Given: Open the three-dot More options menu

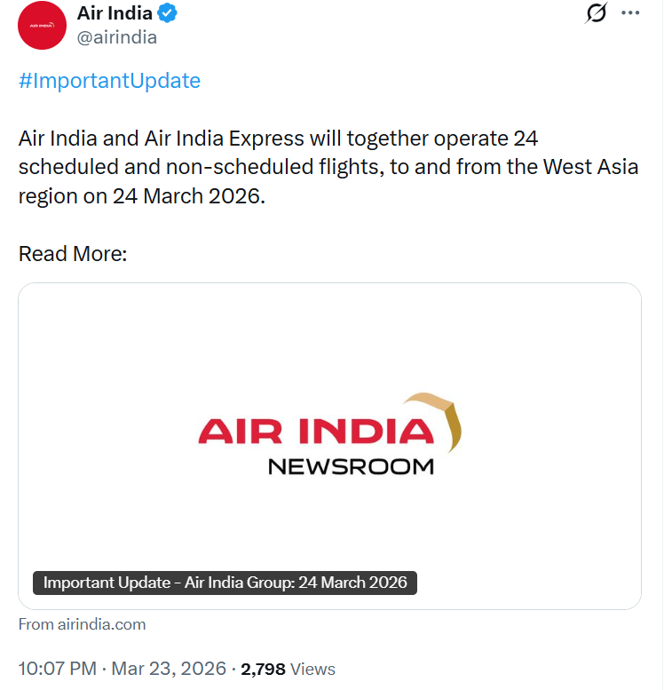Looking at the screenshot, I should (630, 13).
